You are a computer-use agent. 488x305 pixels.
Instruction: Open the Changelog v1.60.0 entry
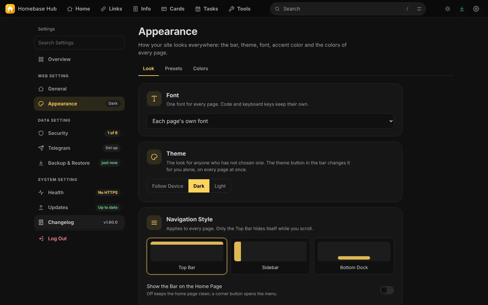(79, 222)
